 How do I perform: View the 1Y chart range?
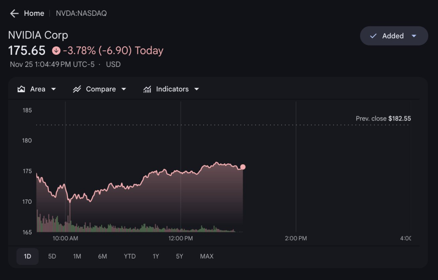156,256
